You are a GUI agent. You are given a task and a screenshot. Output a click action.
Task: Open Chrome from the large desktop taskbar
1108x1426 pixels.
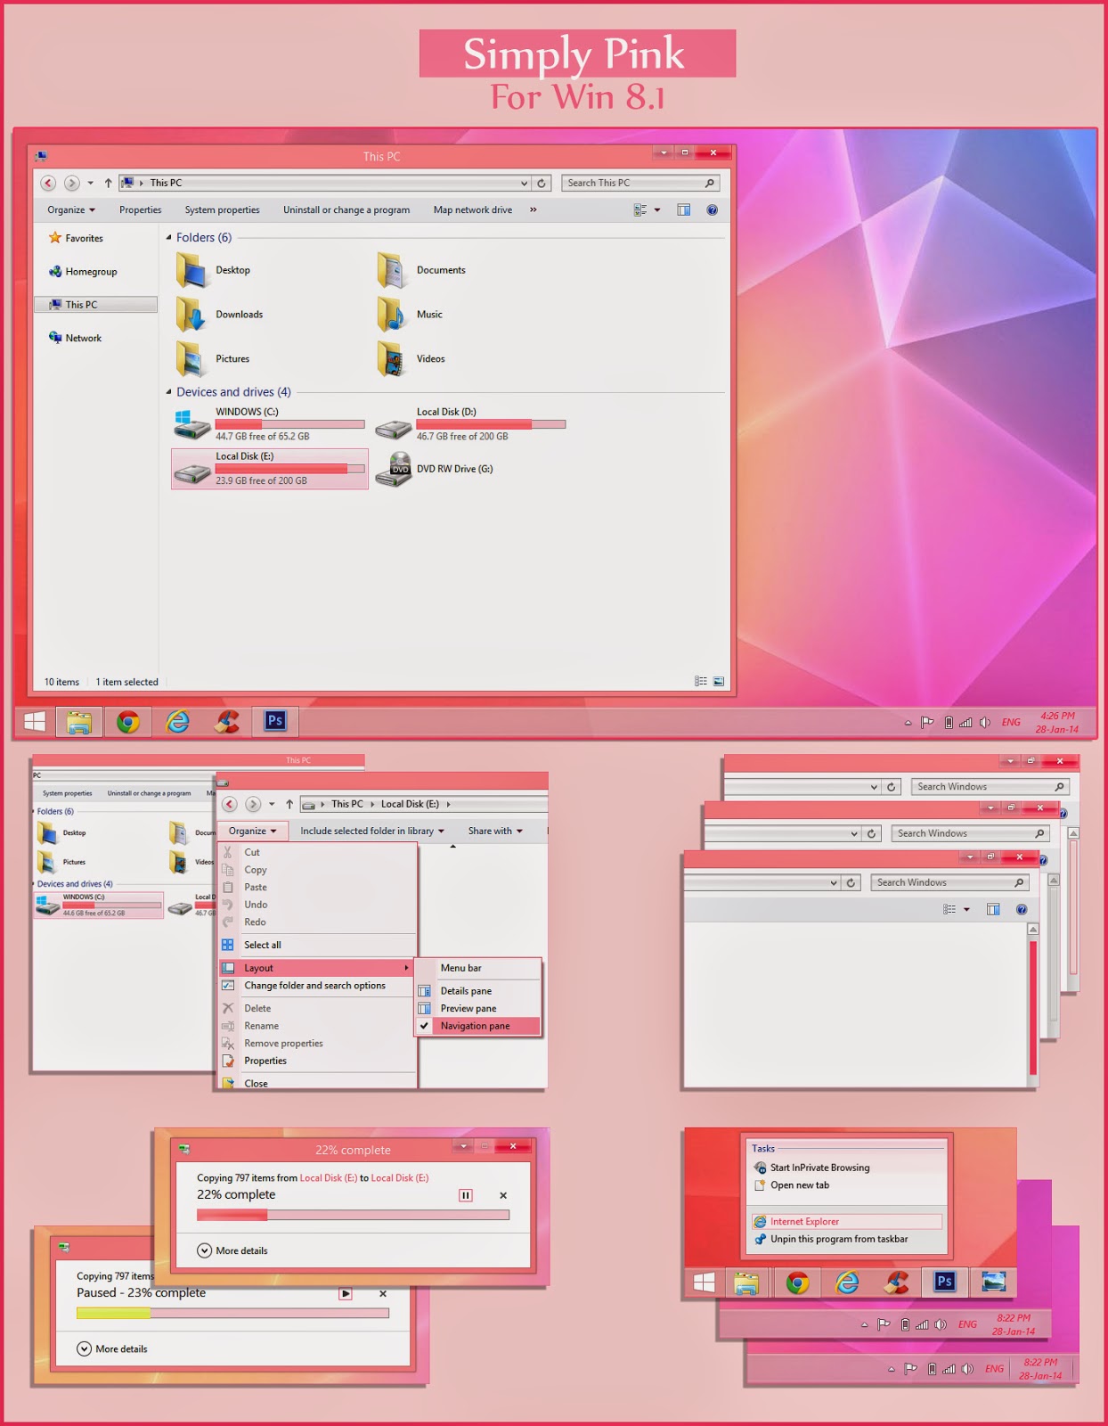click(x=128, y=721)
